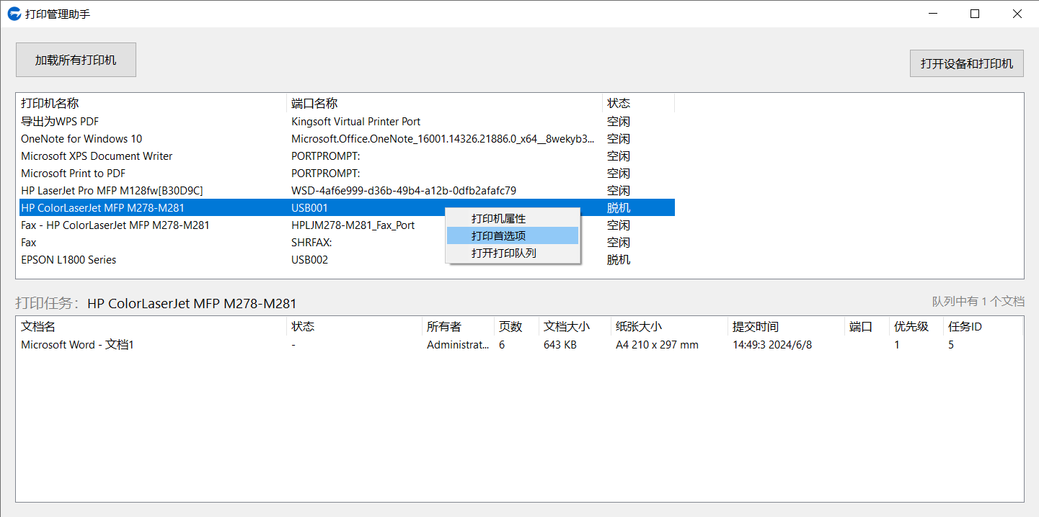Choose 打印机属性 in the context menu
1039x517 pixels.
click(513, 218)
